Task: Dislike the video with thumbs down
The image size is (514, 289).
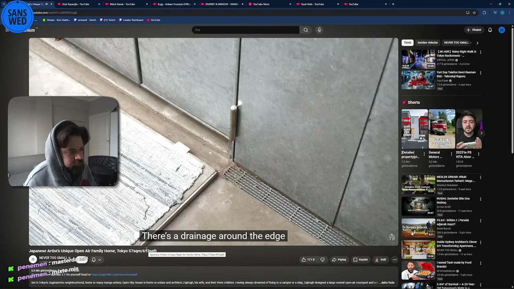Action: pyautogui.click(x=322, y=260)
